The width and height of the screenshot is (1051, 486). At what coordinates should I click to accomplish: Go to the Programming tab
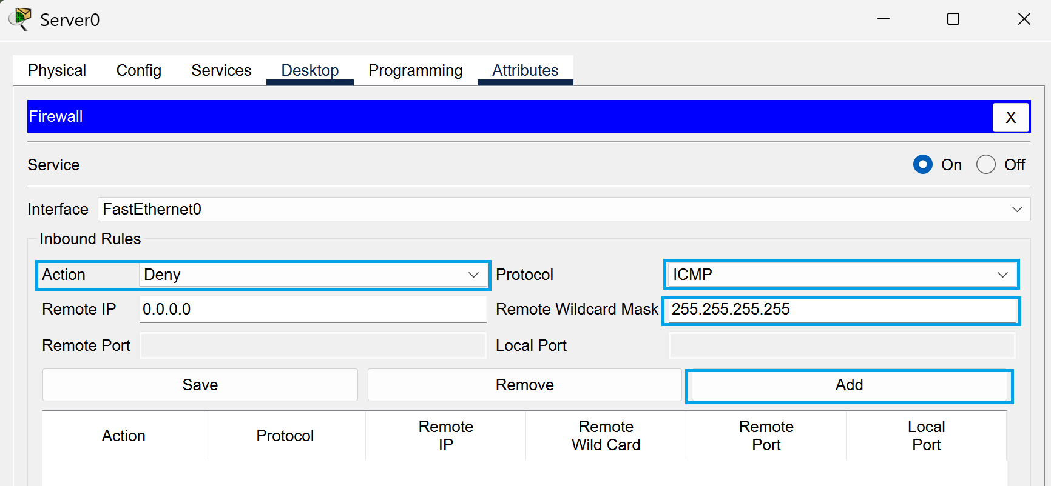[x=416, y=70]
